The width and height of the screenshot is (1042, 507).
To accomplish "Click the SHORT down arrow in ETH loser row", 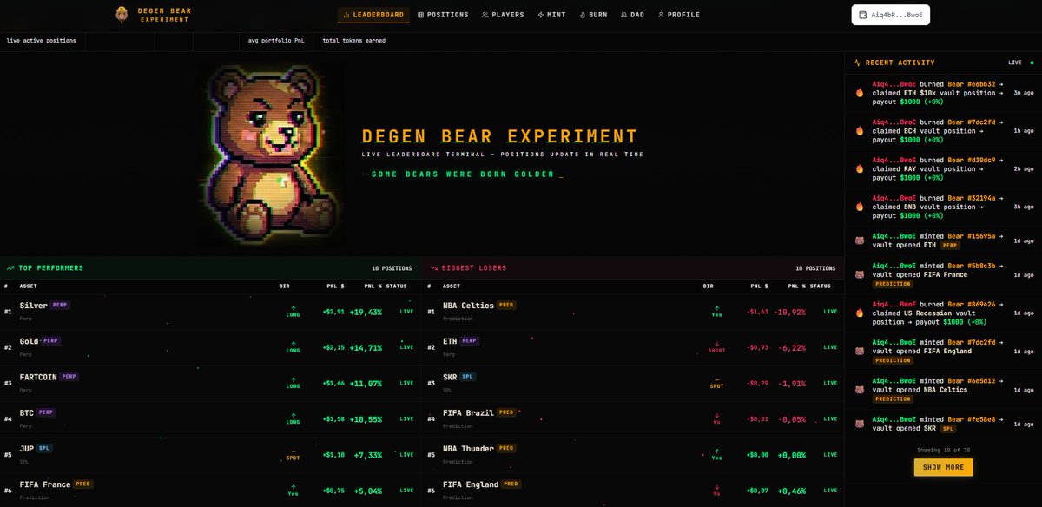I will pos(716,343).
